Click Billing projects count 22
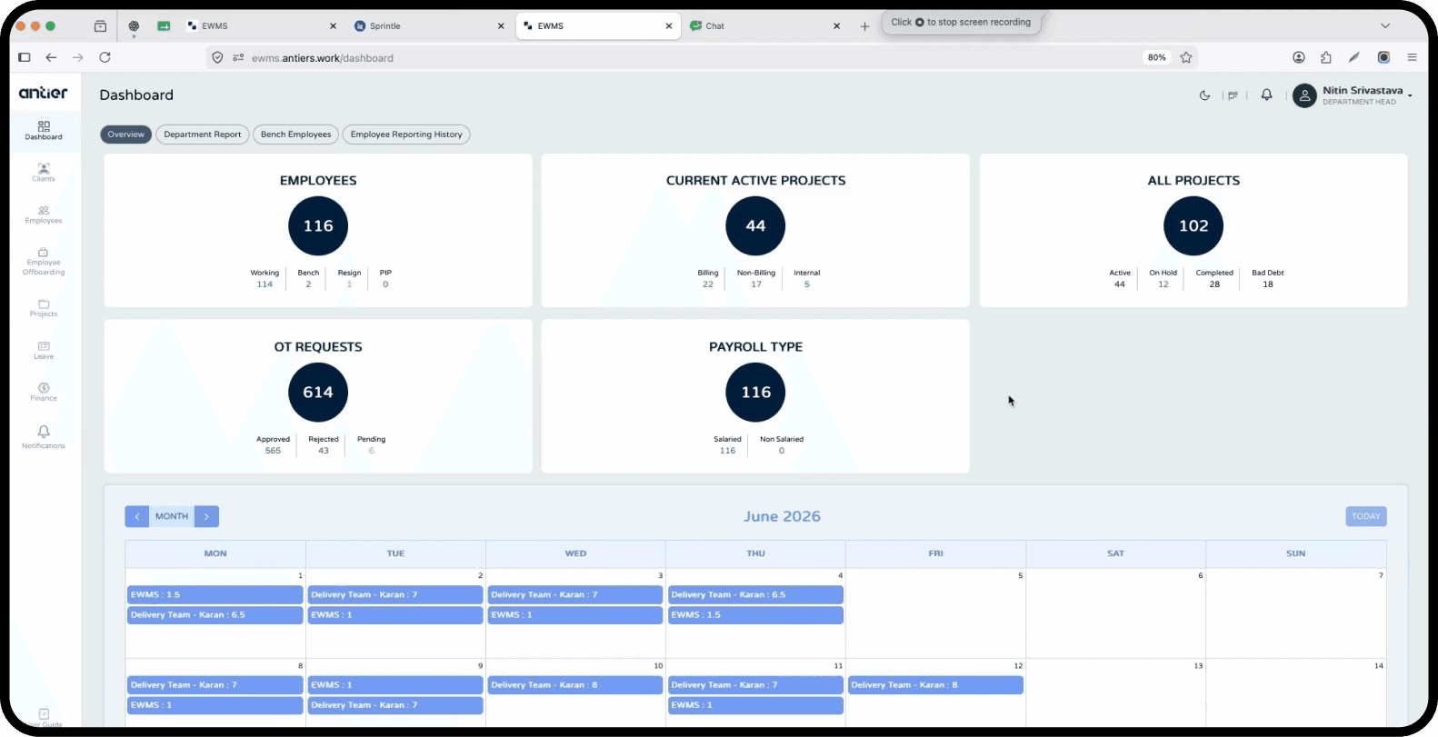This screenshot has width=1438, height=737. (708, 284)
